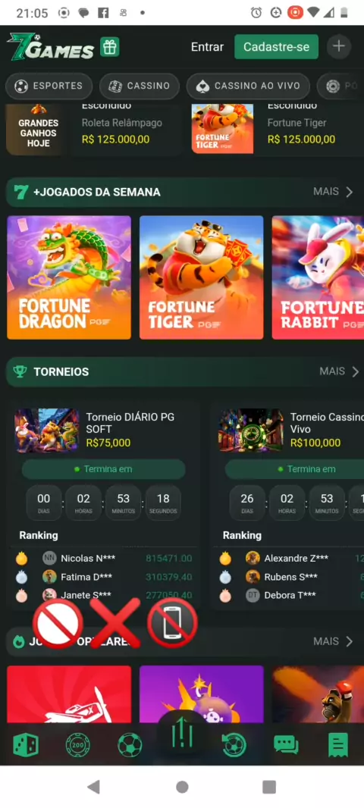The height and width of the screenshot is (808, 364).
Task: Open the dice casino icon in bottom bar
Action: pos(26,745)
